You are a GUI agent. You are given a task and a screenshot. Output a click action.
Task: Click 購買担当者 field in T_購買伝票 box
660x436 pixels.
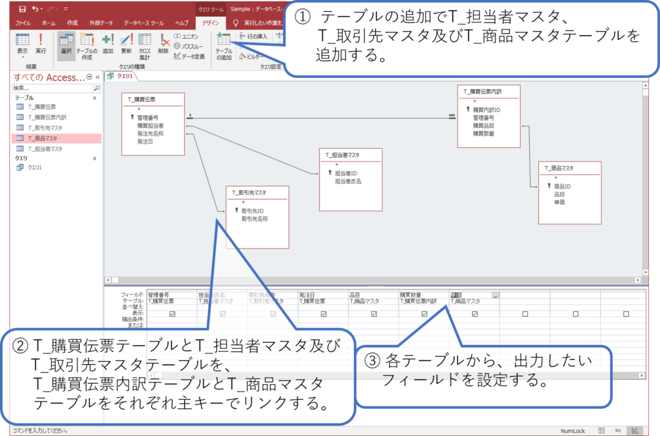point(150,126)
